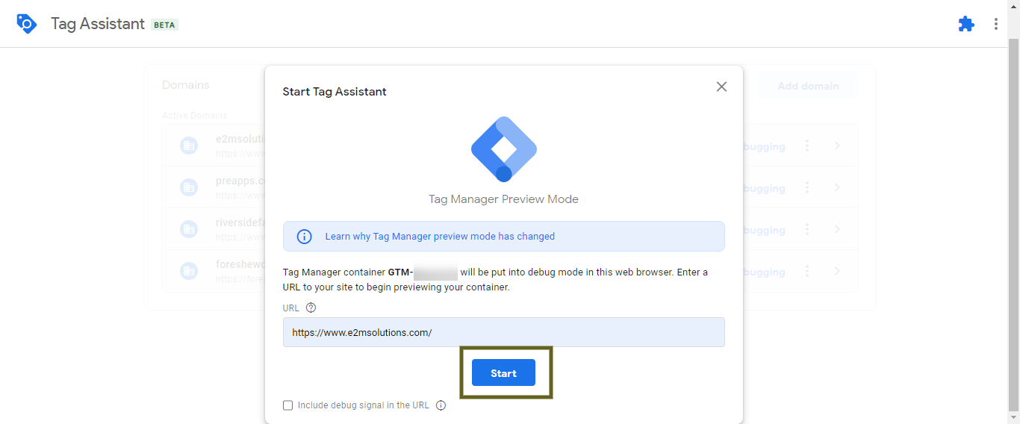Expand the preapps domain row chevron
Image resolution: width=1020 pixels, height=424 pixels.
coord(837,188)
